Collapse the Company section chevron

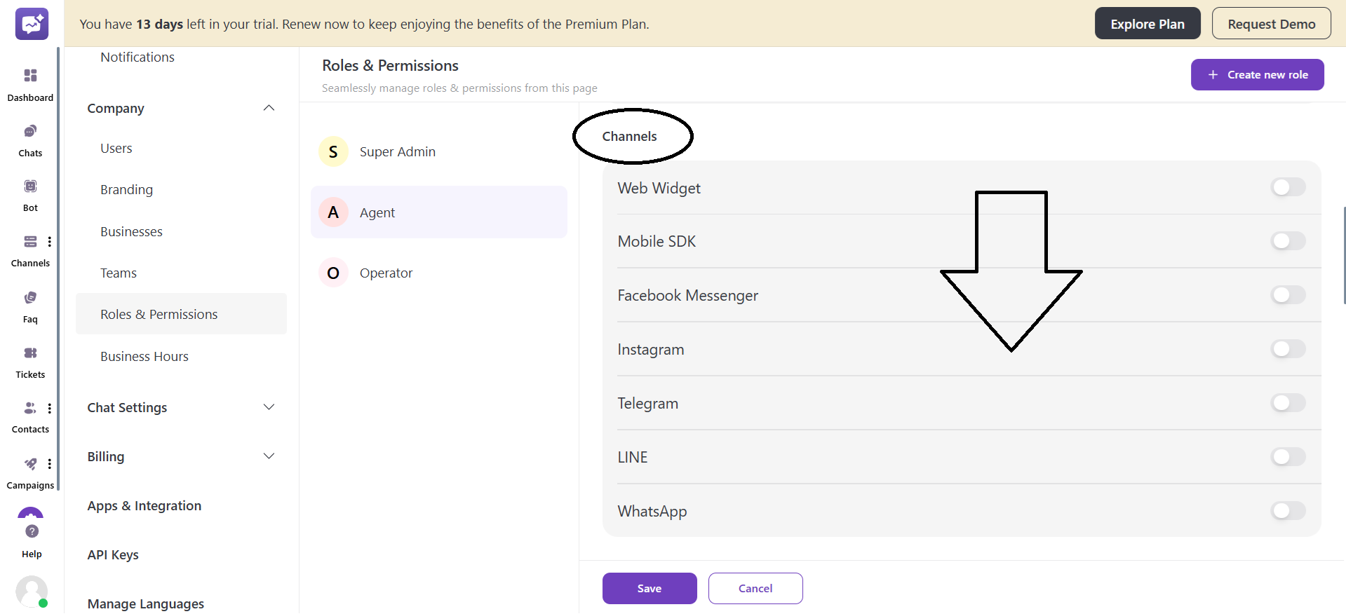[x=269, y=108]
